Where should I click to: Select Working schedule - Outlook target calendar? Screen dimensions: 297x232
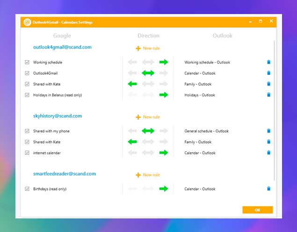(207, 62)
